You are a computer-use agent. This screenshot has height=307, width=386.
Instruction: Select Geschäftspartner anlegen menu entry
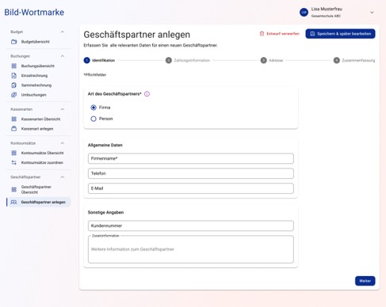[x=39, y=203]
